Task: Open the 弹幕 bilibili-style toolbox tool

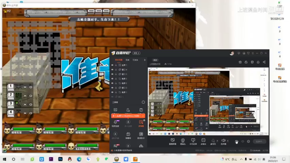Action: pyautogui.click(x=128, y=135)
